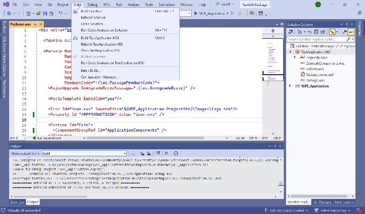This screenshot has height=214, width=365.
Task: Click the green user account avatar
Action: [x=318, y=5]
